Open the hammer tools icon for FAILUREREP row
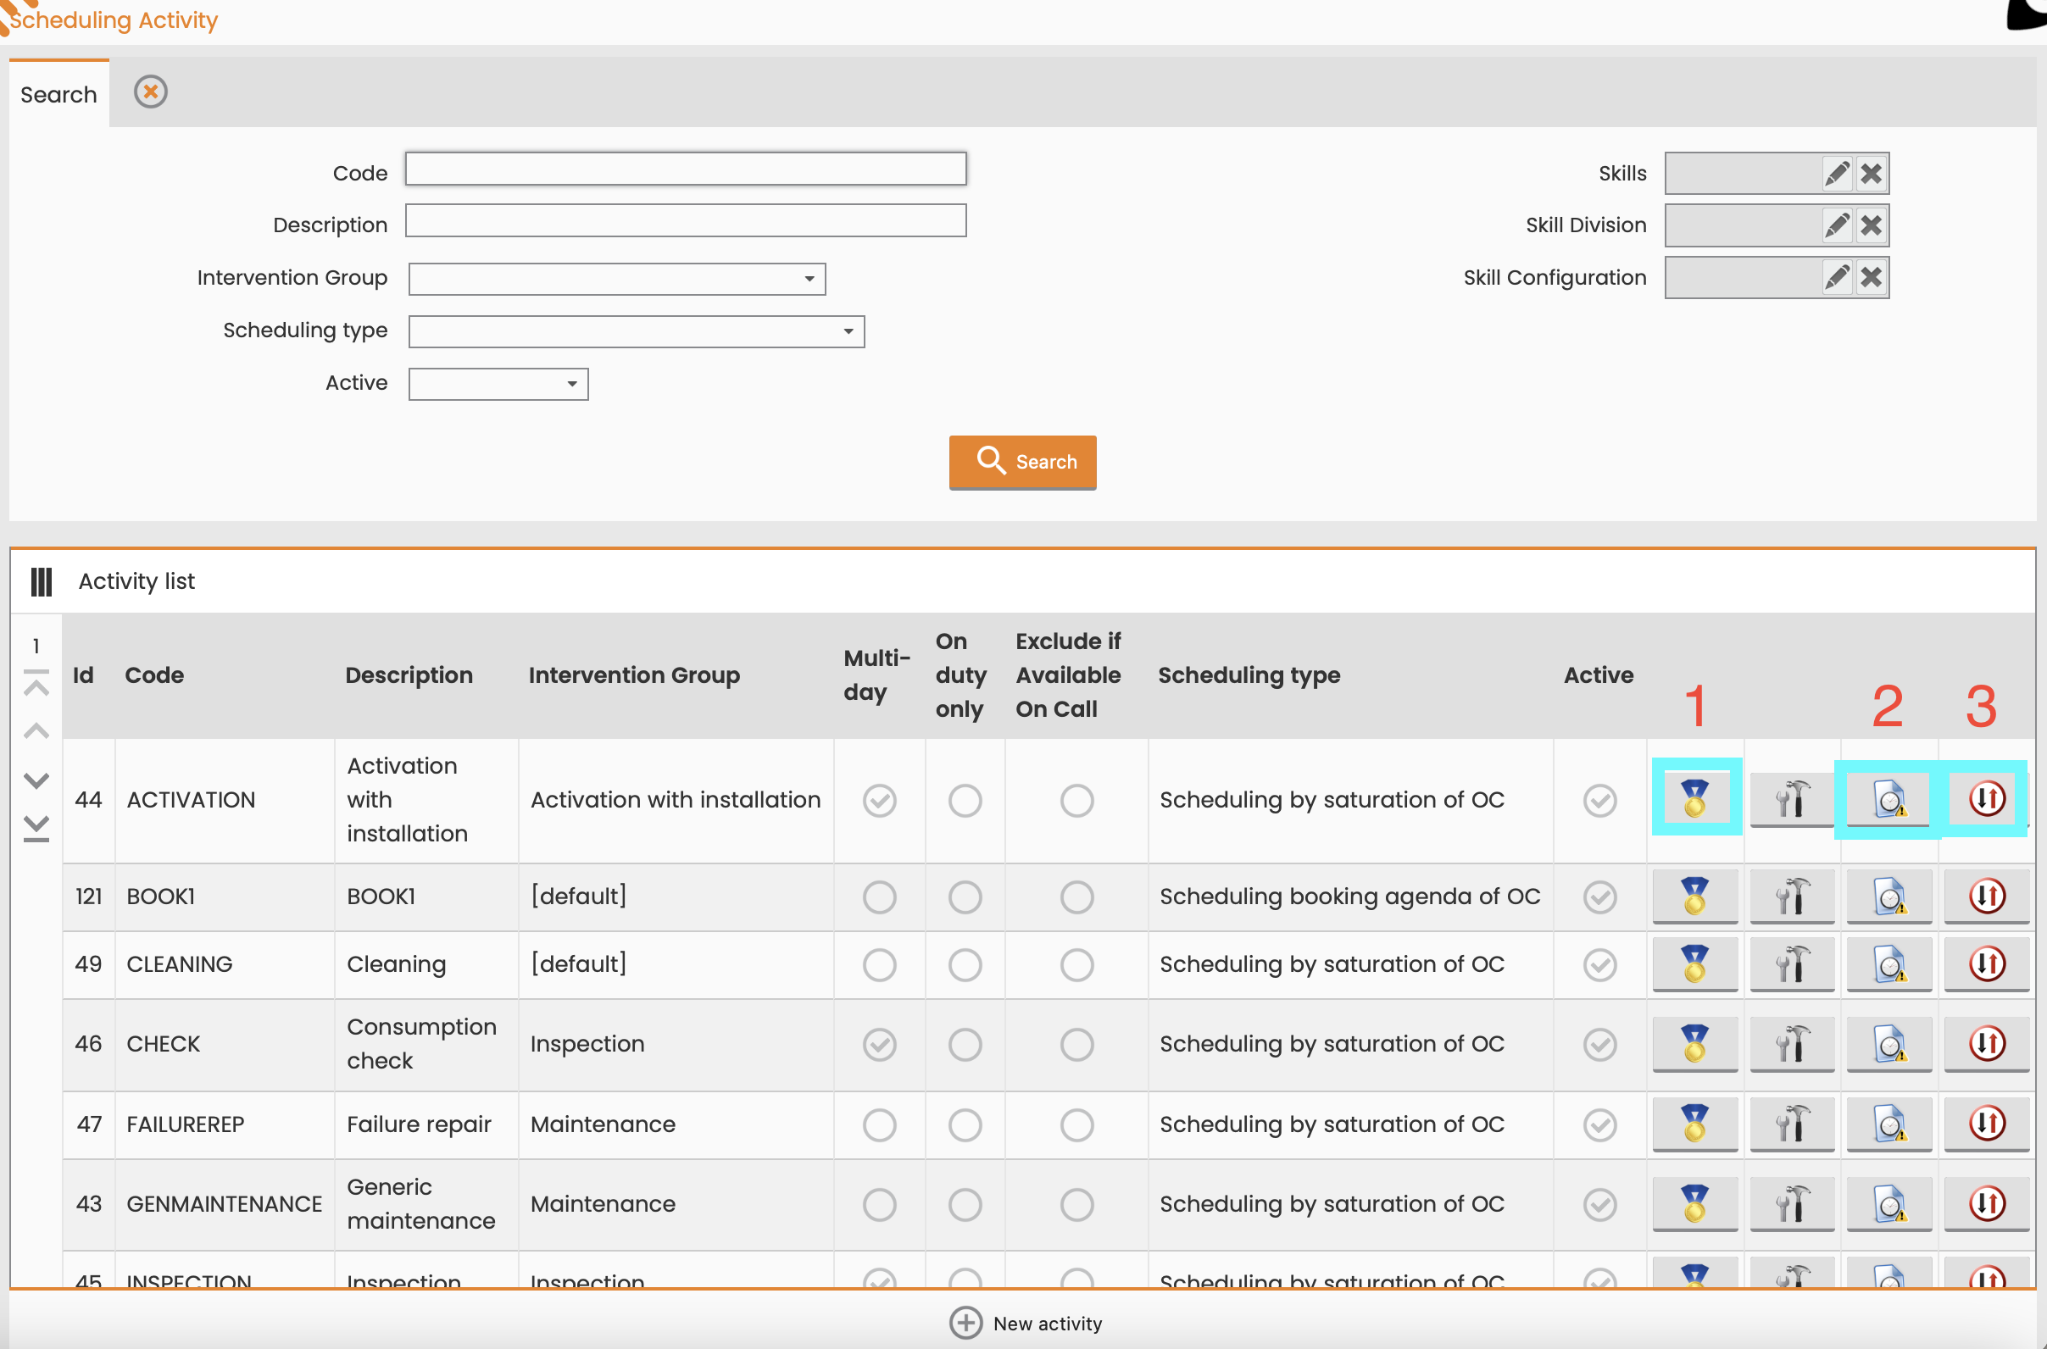2047x1349 pixels. (1793, 1124)
